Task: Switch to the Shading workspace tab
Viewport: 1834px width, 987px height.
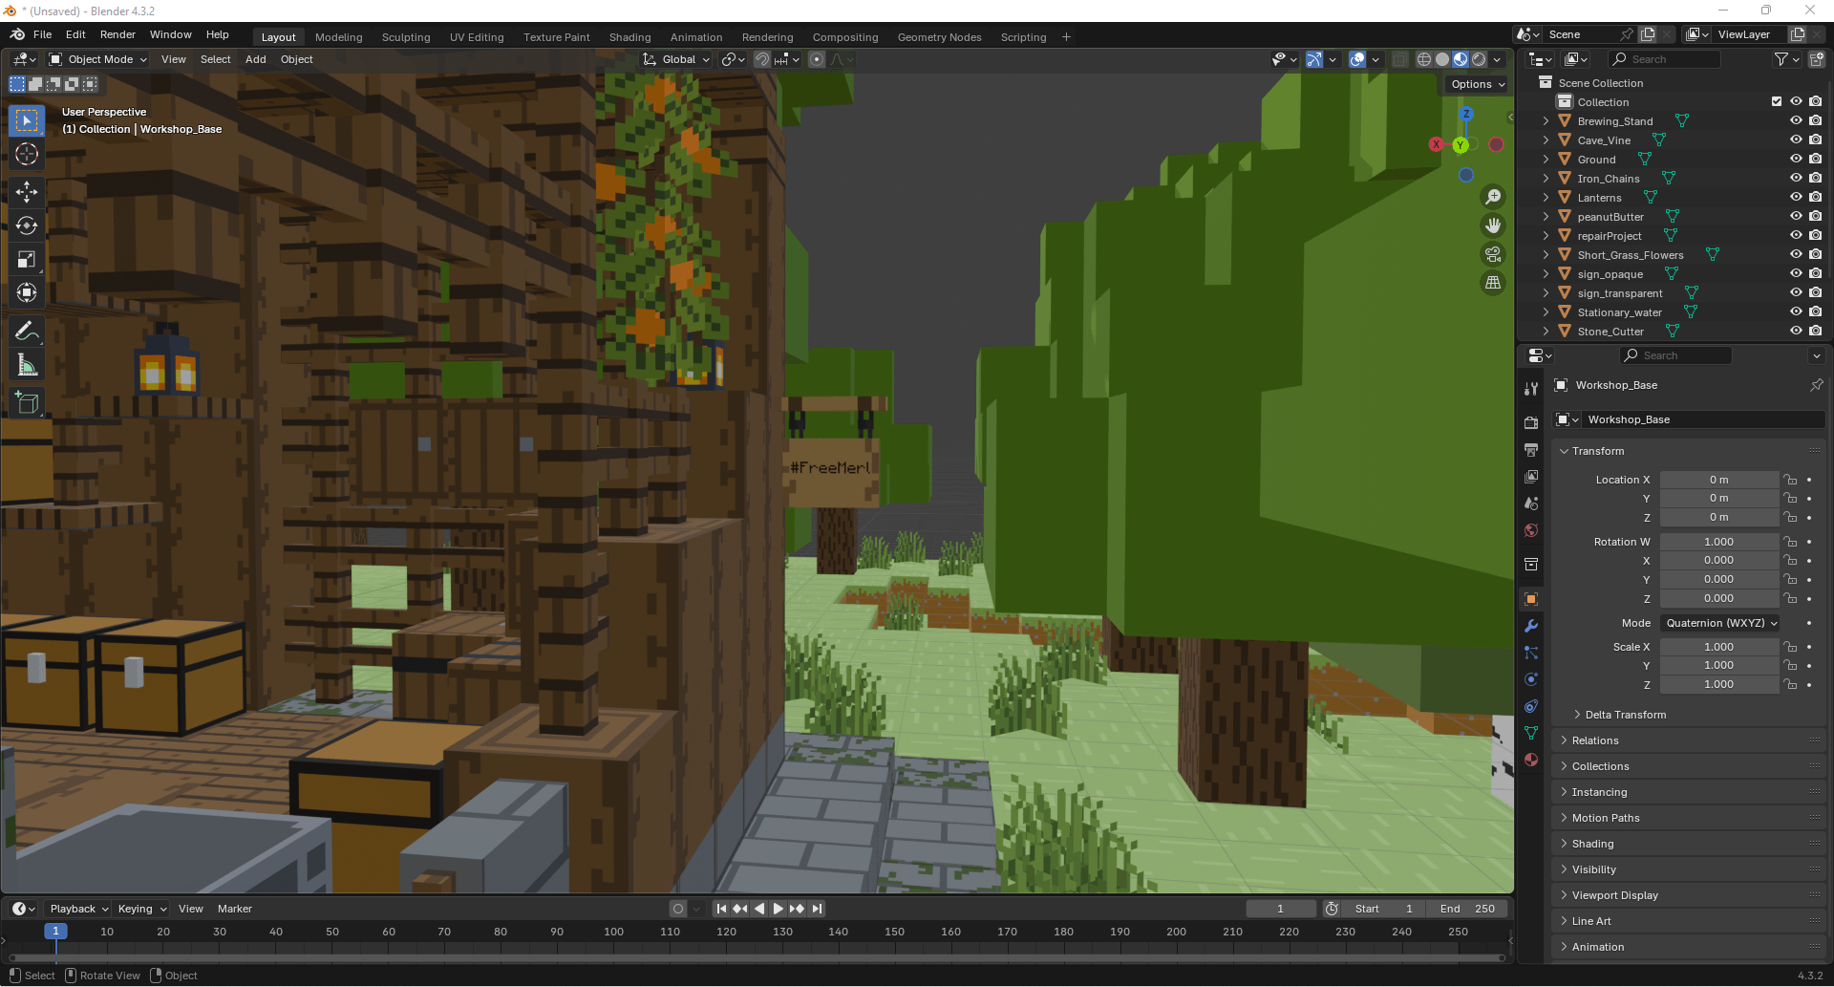Action: pos(629,37)
